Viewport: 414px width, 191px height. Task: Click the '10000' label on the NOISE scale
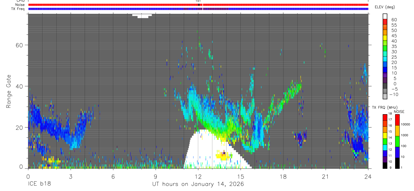406,125
